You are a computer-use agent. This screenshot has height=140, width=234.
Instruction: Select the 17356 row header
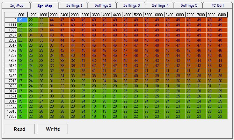click(x=11, y=117)
